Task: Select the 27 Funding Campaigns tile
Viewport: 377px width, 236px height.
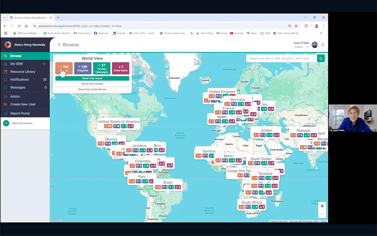Action: pyautogui.click(x=102, y=68)
